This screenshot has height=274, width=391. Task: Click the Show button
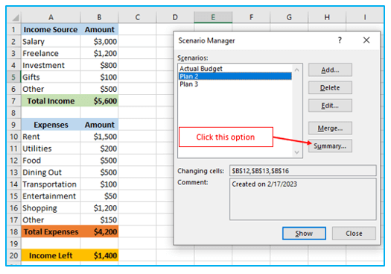point(304,233)
